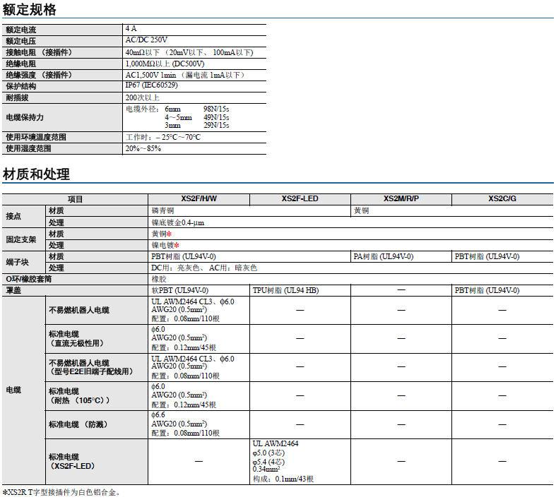Select the 磷青铜 contact material cell
Image resolution: width=556 pixels, height=502 pixels.
click(x=163, y=211)
